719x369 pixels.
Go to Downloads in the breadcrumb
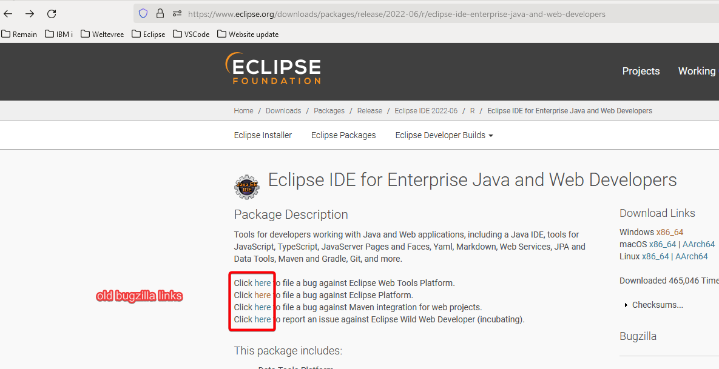click(283, 111)
